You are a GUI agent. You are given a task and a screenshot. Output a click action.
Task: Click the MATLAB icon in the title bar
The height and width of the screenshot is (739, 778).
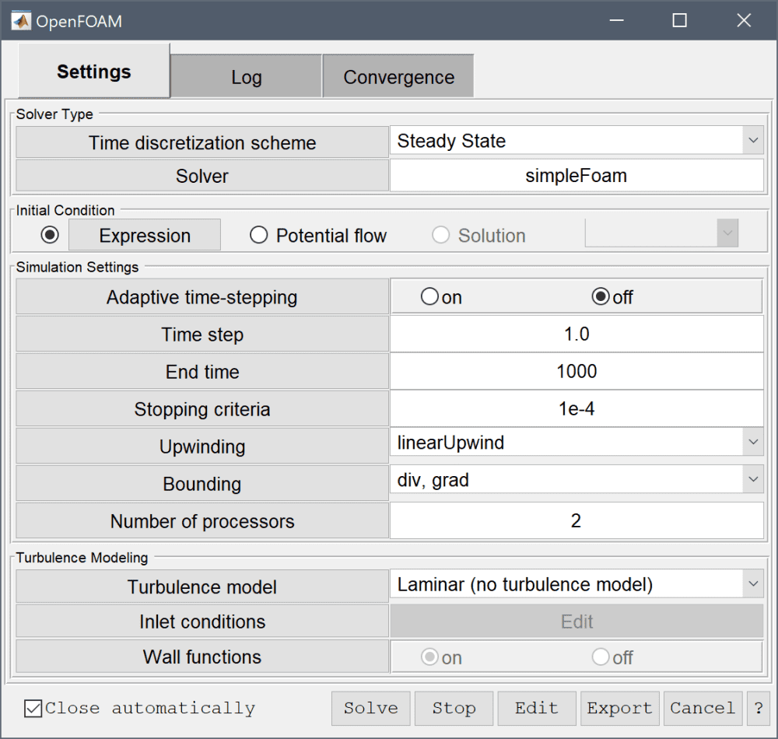point(21,21)
